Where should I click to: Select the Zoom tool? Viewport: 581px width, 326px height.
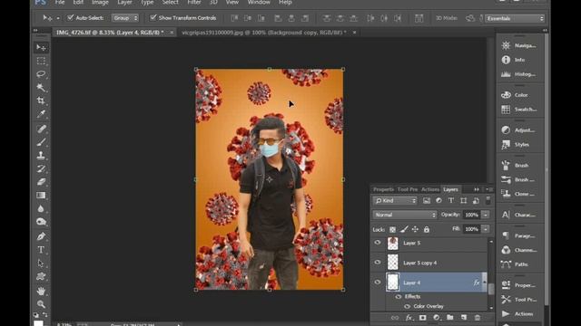[41, 304]
